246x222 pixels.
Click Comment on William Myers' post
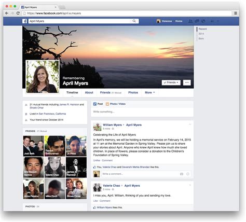tap(107, 160)
